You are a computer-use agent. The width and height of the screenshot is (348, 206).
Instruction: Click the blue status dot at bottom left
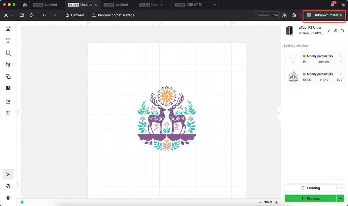pyautogui.click(x=22, y=202)
